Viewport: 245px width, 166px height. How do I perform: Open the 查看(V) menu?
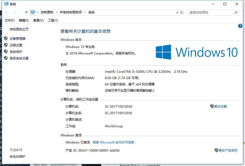point(38,20)
